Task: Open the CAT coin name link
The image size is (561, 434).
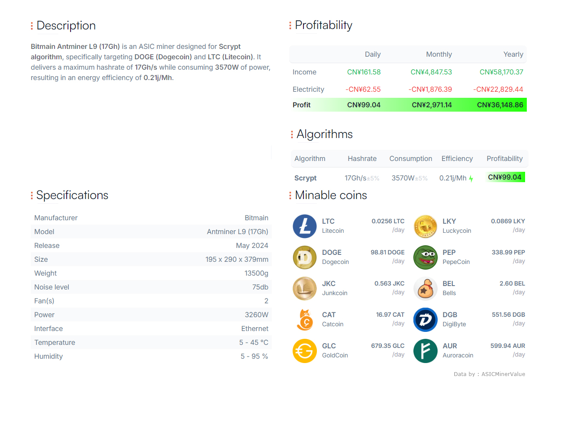Action: pos(329,315)
